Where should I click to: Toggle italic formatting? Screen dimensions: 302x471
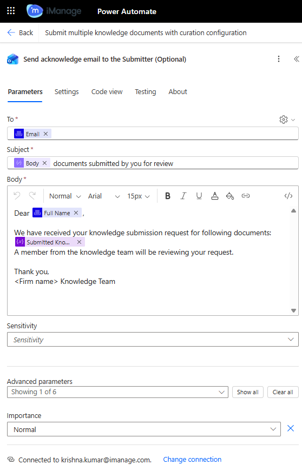183,196
